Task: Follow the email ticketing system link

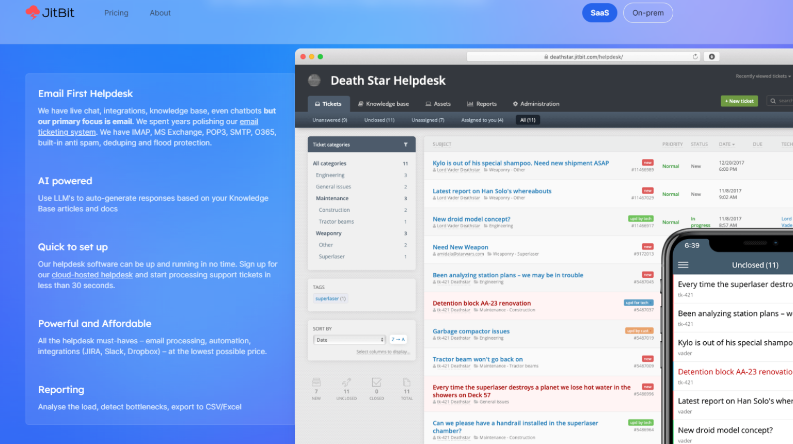Action: coord(148,127)
